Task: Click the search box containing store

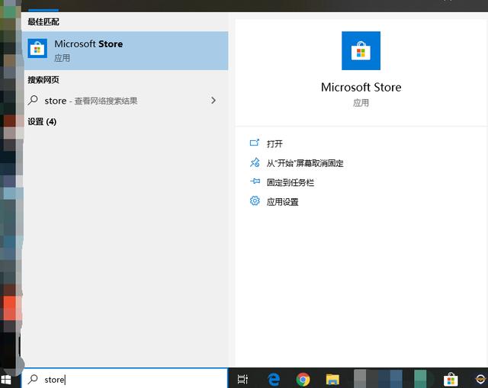Action: click(125, 379)
